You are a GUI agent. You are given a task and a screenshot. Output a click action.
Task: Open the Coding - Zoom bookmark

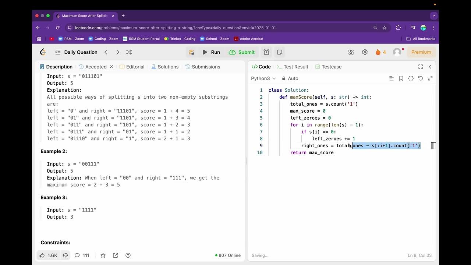(x=103, y=39)
